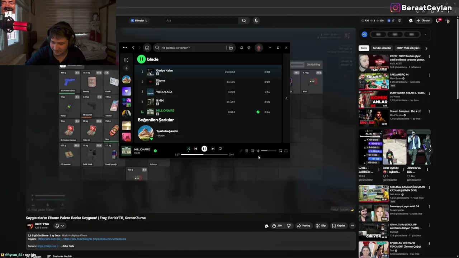Image resolution: width=459 pixels, height=258 pixels.
Task: Skip to next track
Action: pyautogui.click(x=213, y=149)
